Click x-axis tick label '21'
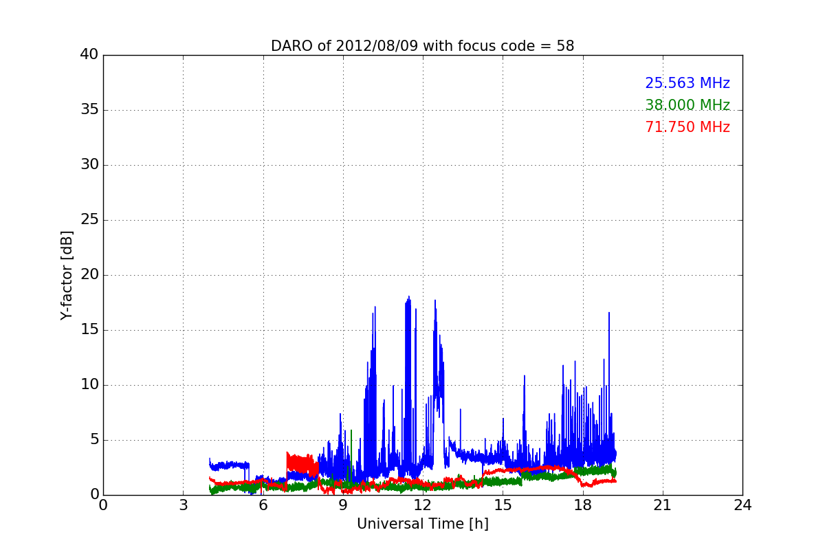 pyautogui.click(x=663, y=505)
